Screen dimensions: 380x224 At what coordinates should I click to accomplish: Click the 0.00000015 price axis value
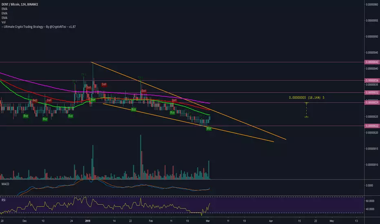[372, 149]
